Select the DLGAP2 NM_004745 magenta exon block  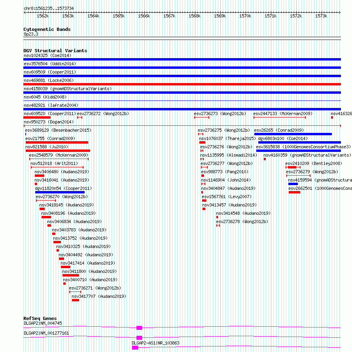tap(139, 328)
